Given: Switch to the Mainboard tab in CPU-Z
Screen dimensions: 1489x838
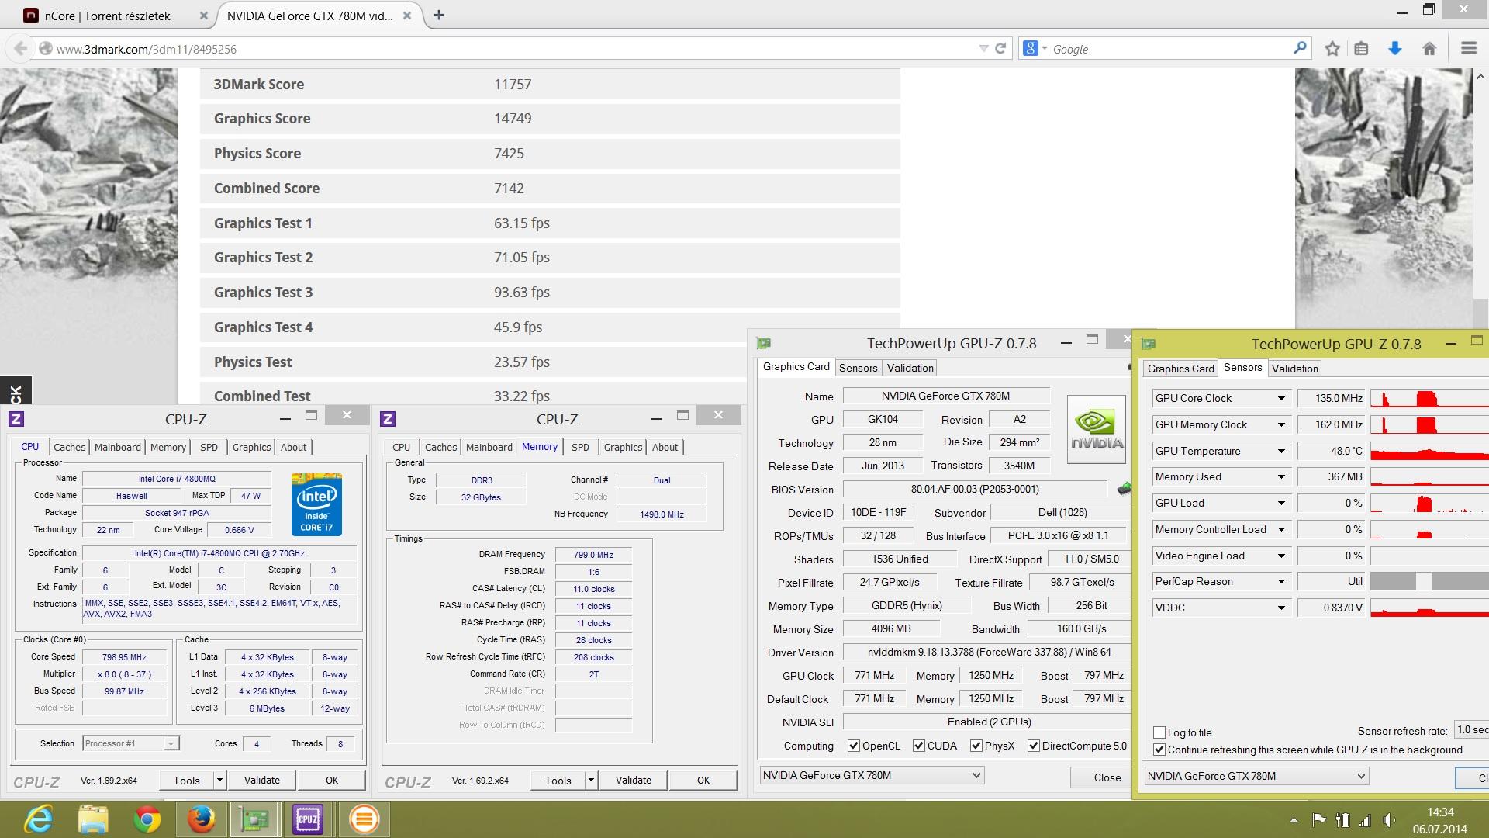Looking at the screenshot, I should (118, 447).
